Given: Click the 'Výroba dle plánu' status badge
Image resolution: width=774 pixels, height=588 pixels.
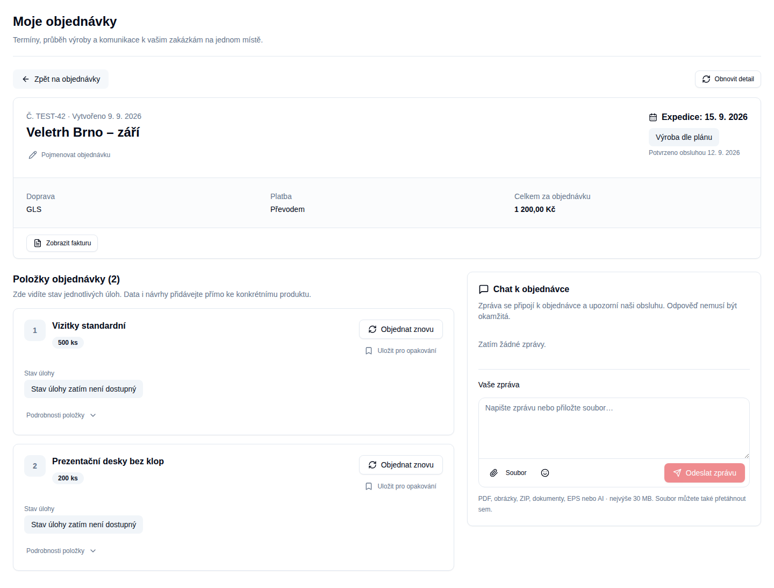Looking at the screenshot, I should click(x=684, y=137).
